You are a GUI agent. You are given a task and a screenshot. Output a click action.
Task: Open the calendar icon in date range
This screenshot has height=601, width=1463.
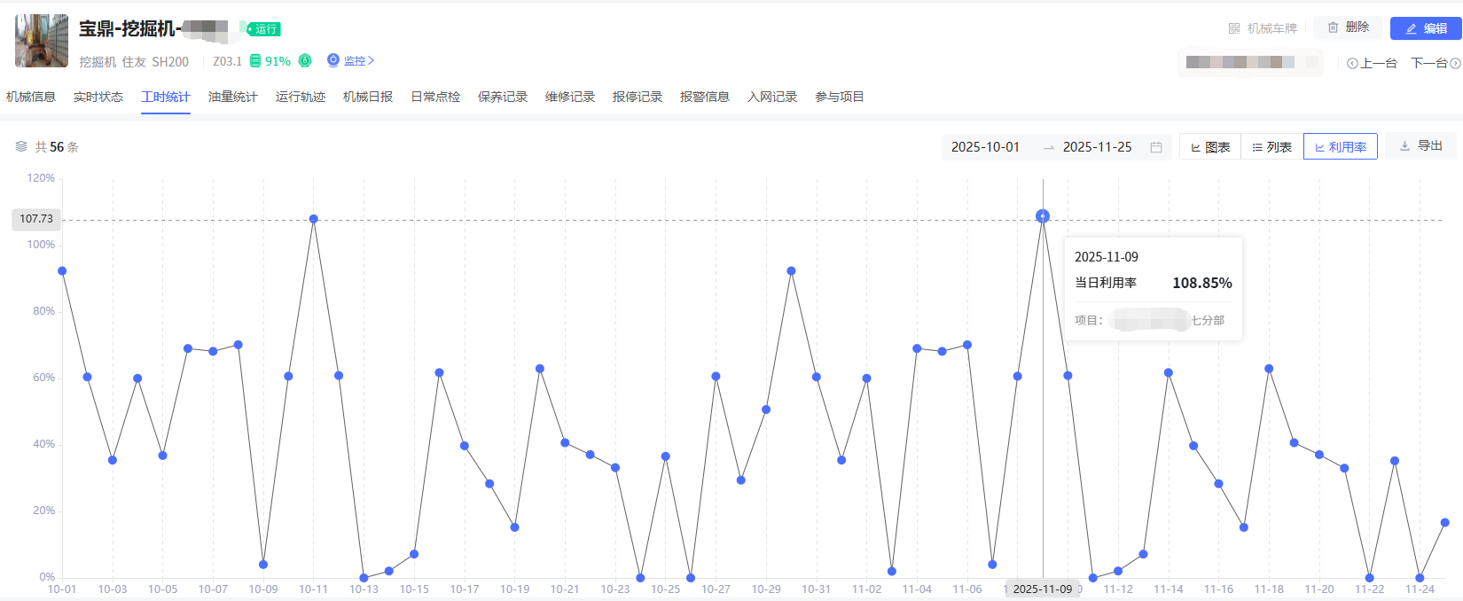pos(1156,147)
